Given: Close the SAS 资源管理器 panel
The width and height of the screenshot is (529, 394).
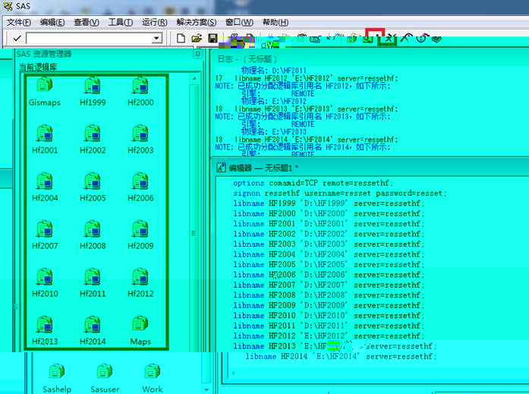Looking at the screenshot, I should tap(197, 54).
